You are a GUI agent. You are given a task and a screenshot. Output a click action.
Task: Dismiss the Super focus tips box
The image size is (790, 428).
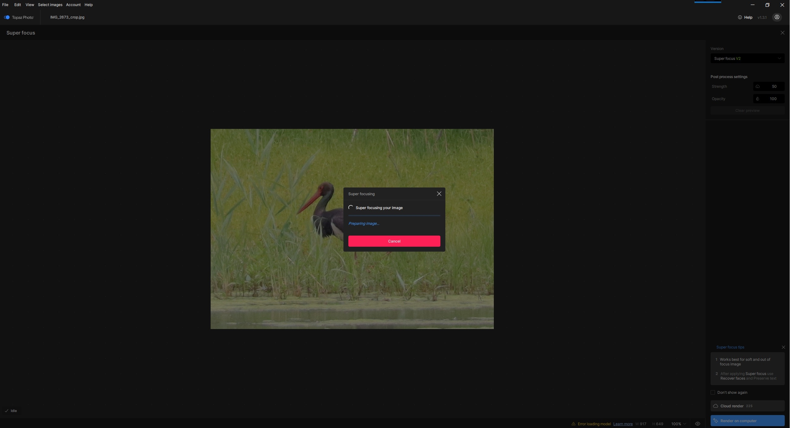[x=783, y=347]
